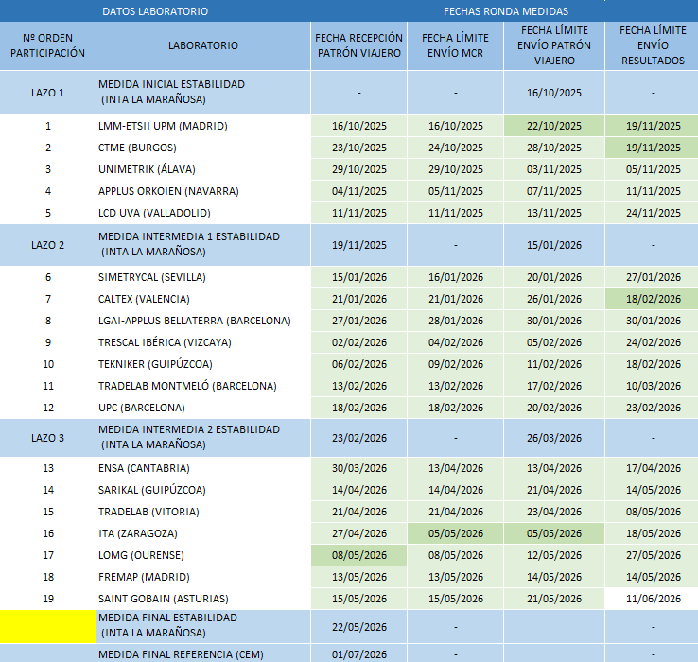
Task: Select the MEDIDA INTERMEDIA 1 ESTABILIDAD cell
Action: (x=203, y=245)
